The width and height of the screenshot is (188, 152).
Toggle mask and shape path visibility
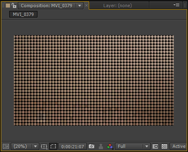[x=53, y=146]
